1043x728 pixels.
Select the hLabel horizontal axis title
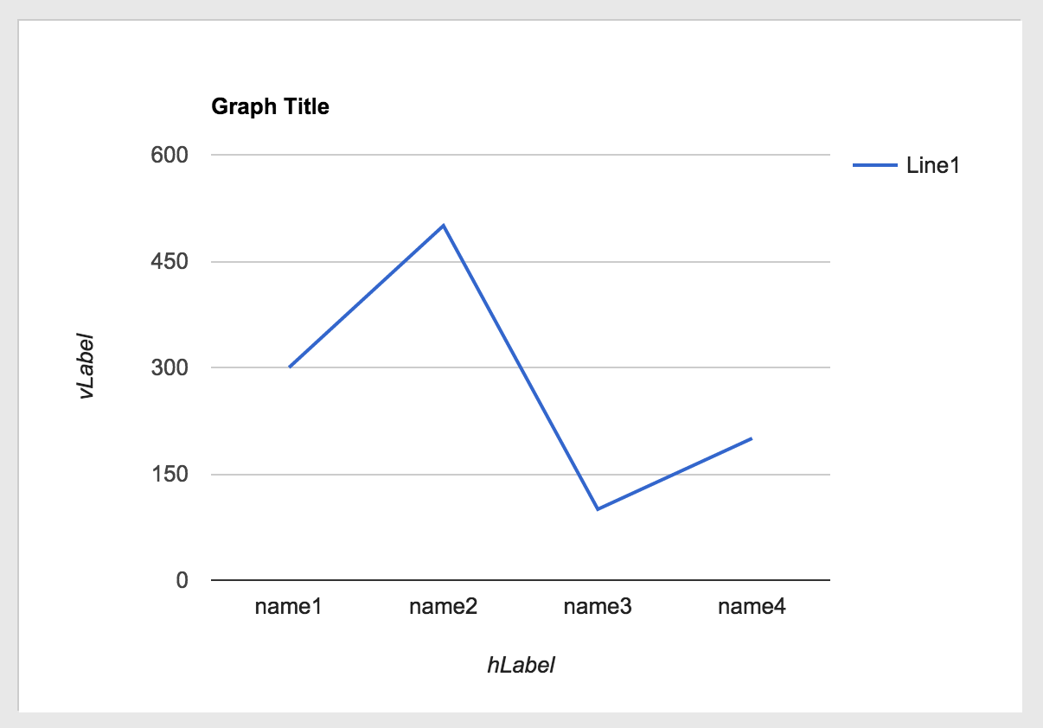pyautogui.click(x=521, y=666)
